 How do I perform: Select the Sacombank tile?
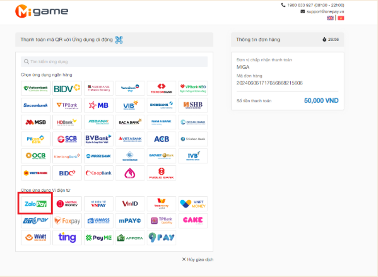click(x=35, y=105)
